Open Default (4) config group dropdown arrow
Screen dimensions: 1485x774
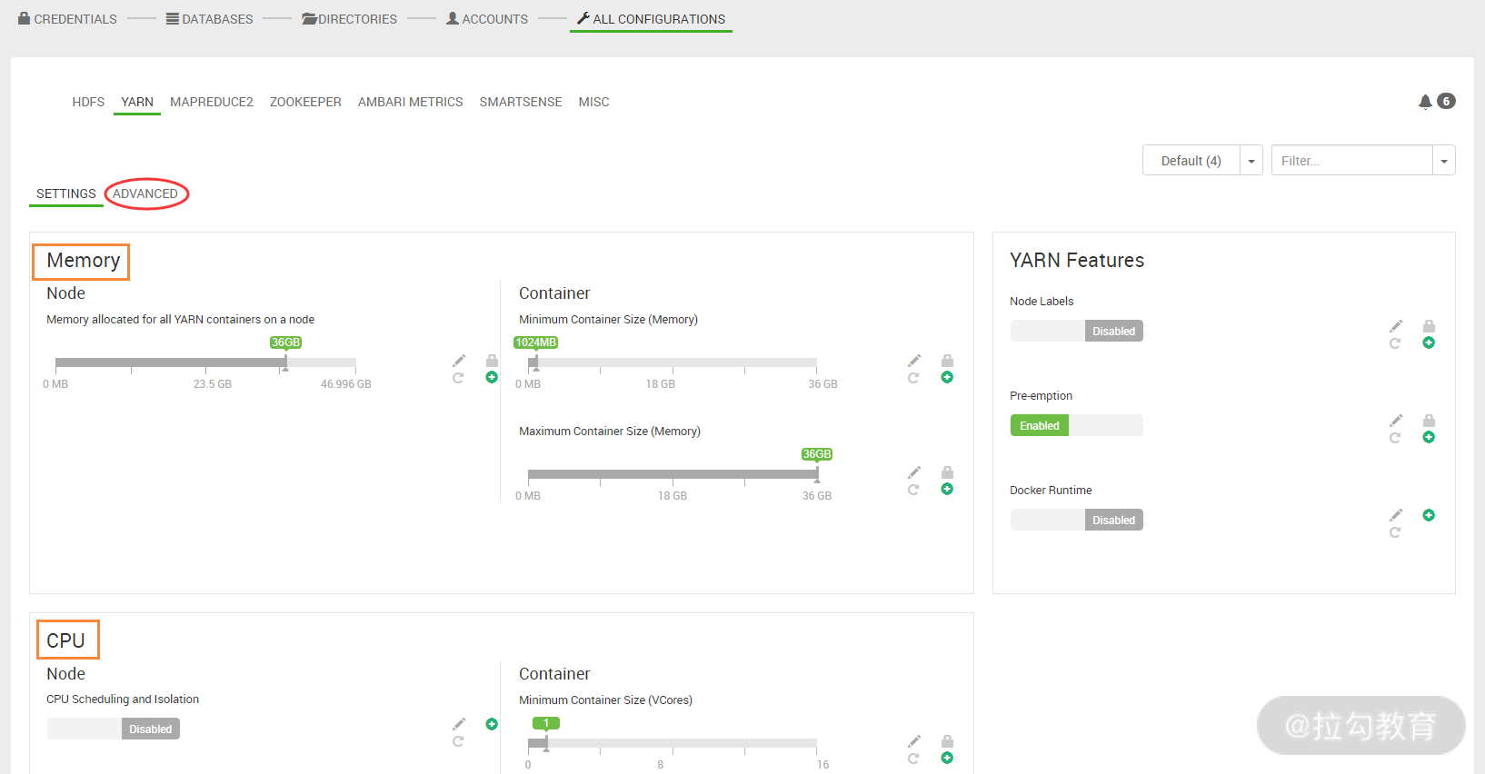[x=1251, y=161]
